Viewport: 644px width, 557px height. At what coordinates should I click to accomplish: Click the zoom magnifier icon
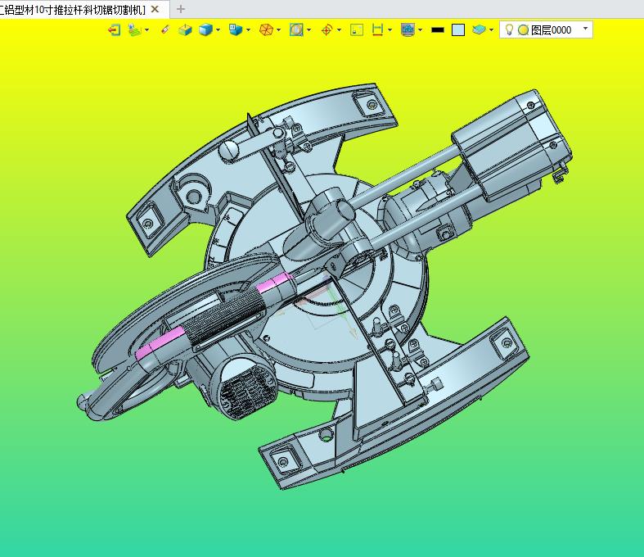pos(296,30)
